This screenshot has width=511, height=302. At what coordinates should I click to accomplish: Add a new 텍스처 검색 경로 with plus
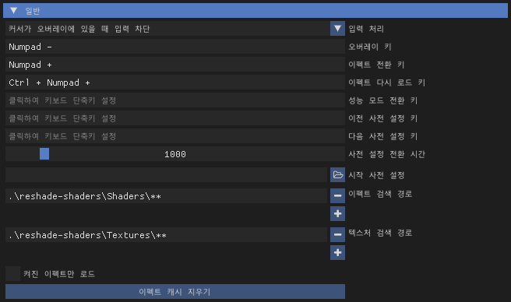[337, 252]
